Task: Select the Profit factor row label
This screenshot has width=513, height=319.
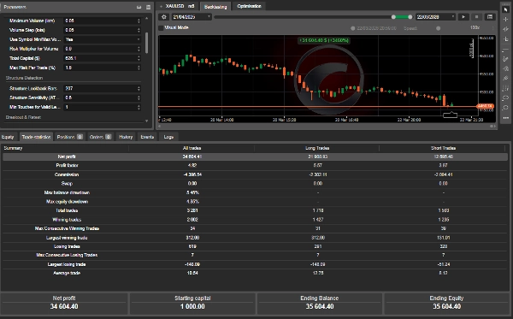Action: pos(67,166)
